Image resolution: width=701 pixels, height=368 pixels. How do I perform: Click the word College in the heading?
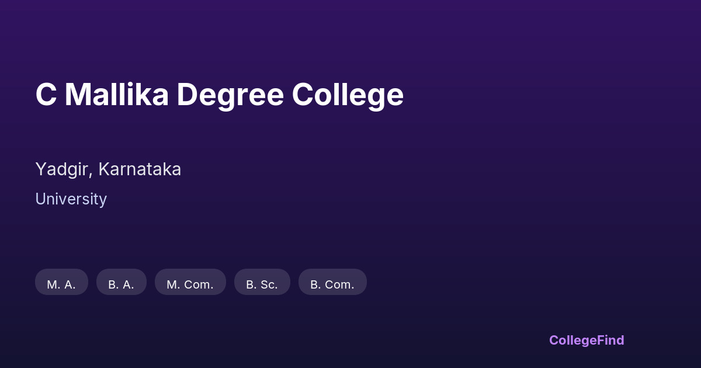348,95
